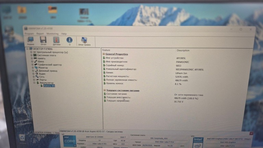263x148 pixels.
Task: Click the Intel Graphics logo in summary window
Action: pos(198,142)
